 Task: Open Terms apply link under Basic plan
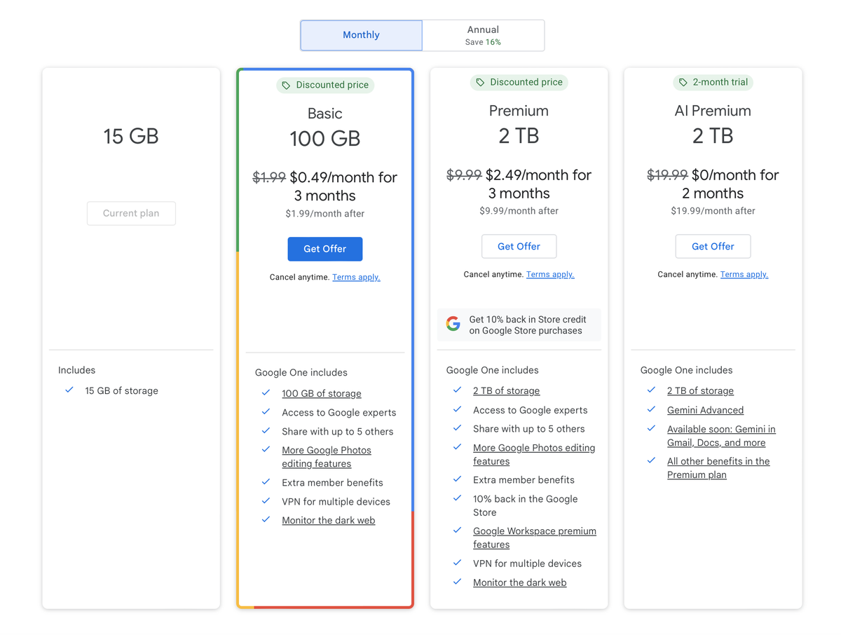click(356, 277)
